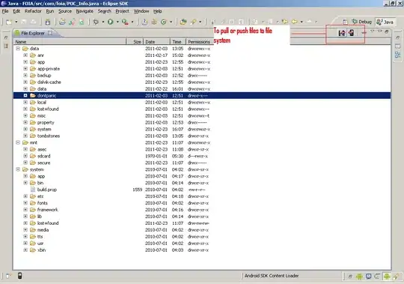Switch to the Java perspective

coord(385,22)
